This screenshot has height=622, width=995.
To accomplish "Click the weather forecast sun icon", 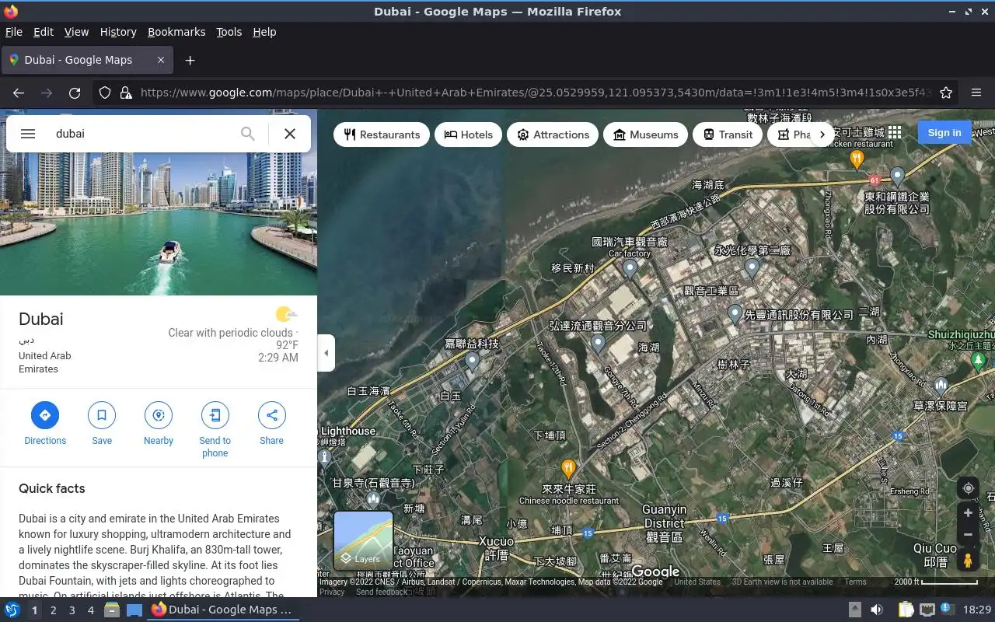I will (285, 315).
